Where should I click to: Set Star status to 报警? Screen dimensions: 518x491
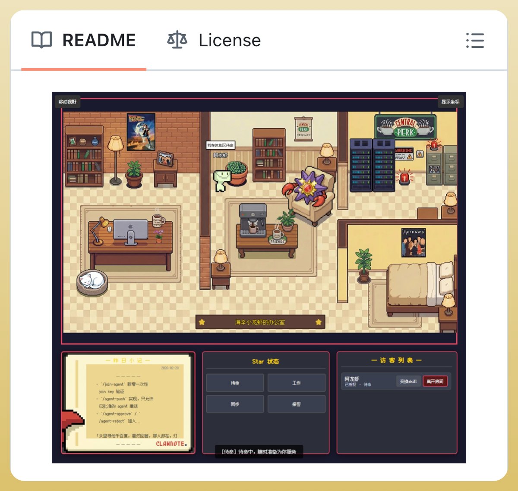point(297,404)
